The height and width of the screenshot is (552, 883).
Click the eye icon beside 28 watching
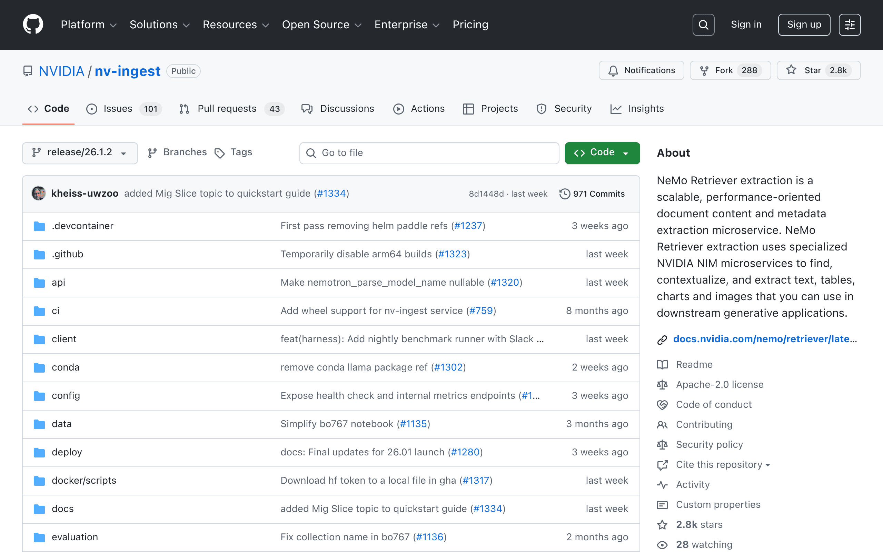pos(662,545)
